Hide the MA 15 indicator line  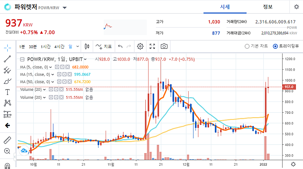coord(59,74)
